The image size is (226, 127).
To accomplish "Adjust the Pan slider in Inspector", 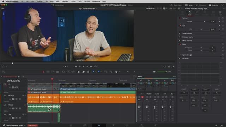I will (201, 29).
